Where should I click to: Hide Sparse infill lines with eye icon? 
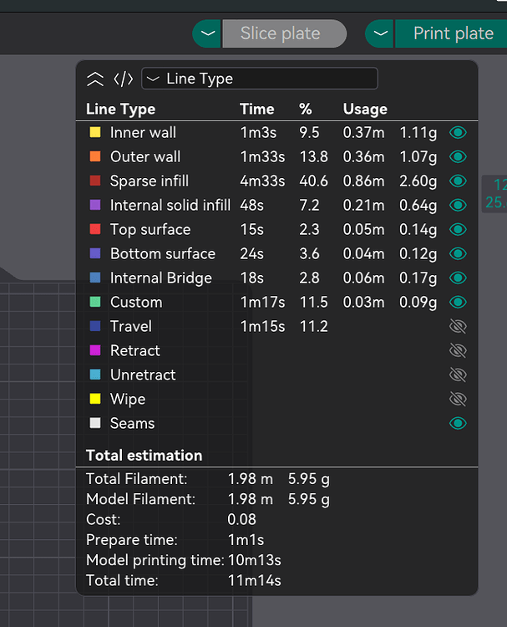coord(458,181)
